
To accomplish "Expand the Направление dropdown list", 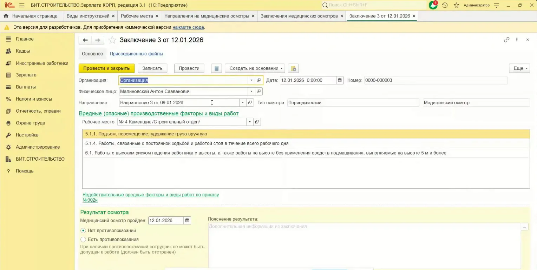I will (x=243, y=103).
